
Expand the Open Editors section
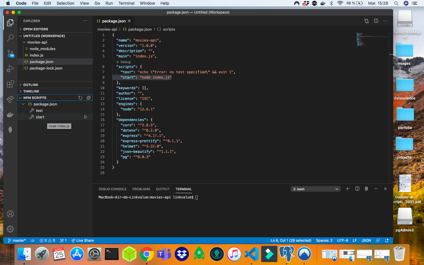55,29
